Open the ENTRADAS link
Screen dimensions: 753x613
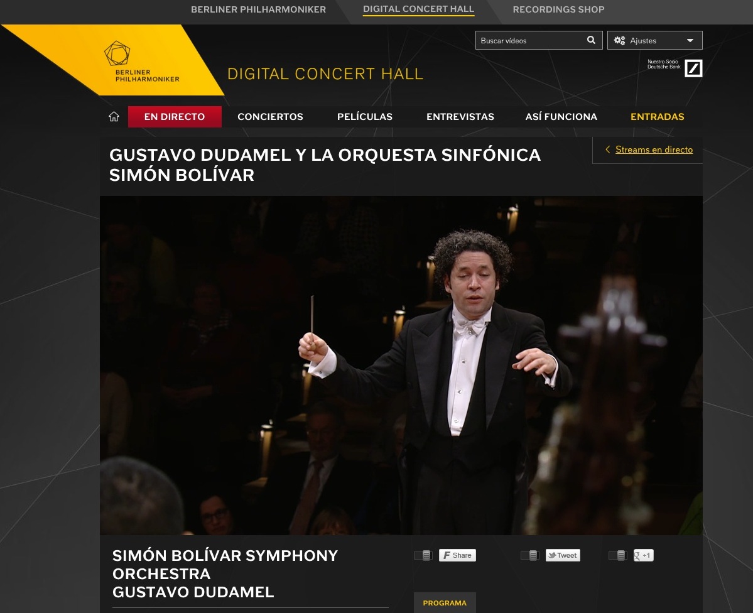point(657,117)
